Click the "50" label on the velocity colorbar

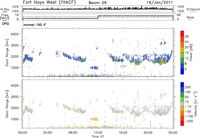[186, 97]
